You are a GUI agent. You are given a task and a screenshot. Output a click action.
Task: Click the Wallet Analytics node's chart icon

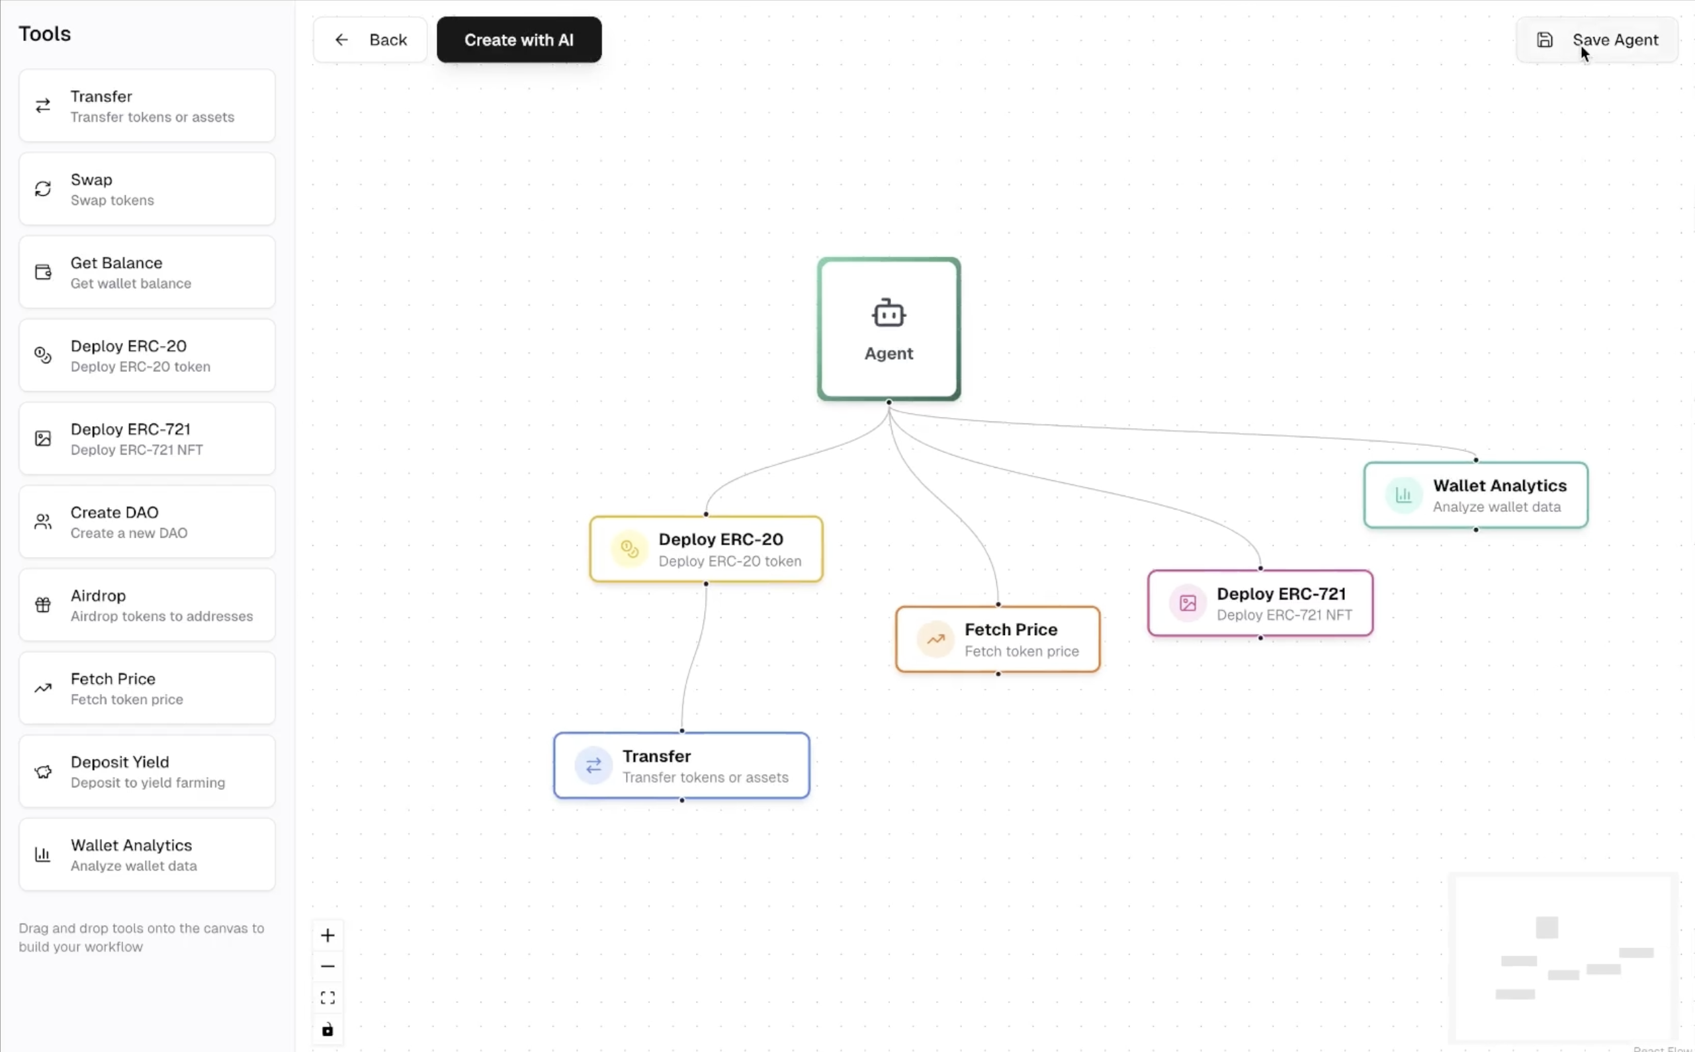tap(1403, 495)
